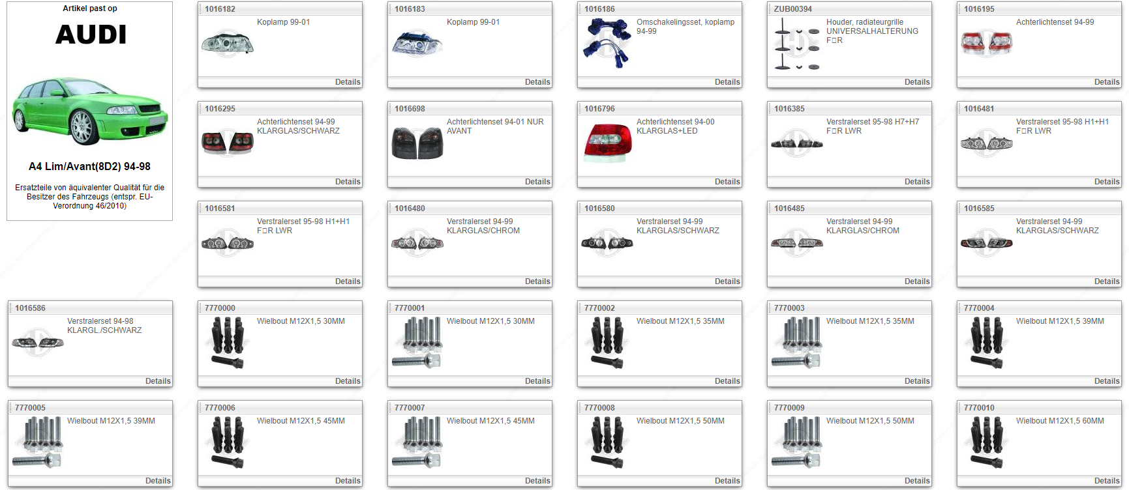Click the headlight image for item 1016586
This screenshot has height=490, width=1129.
coord(38,343)
